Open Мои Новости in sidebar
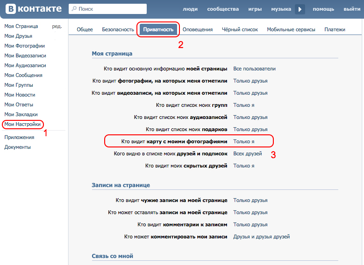 (20, 95)
